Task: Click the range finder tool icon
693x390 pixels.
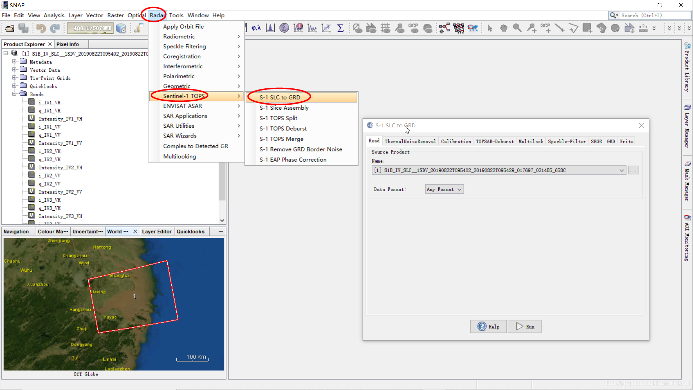Action: [x=643, y=28]
